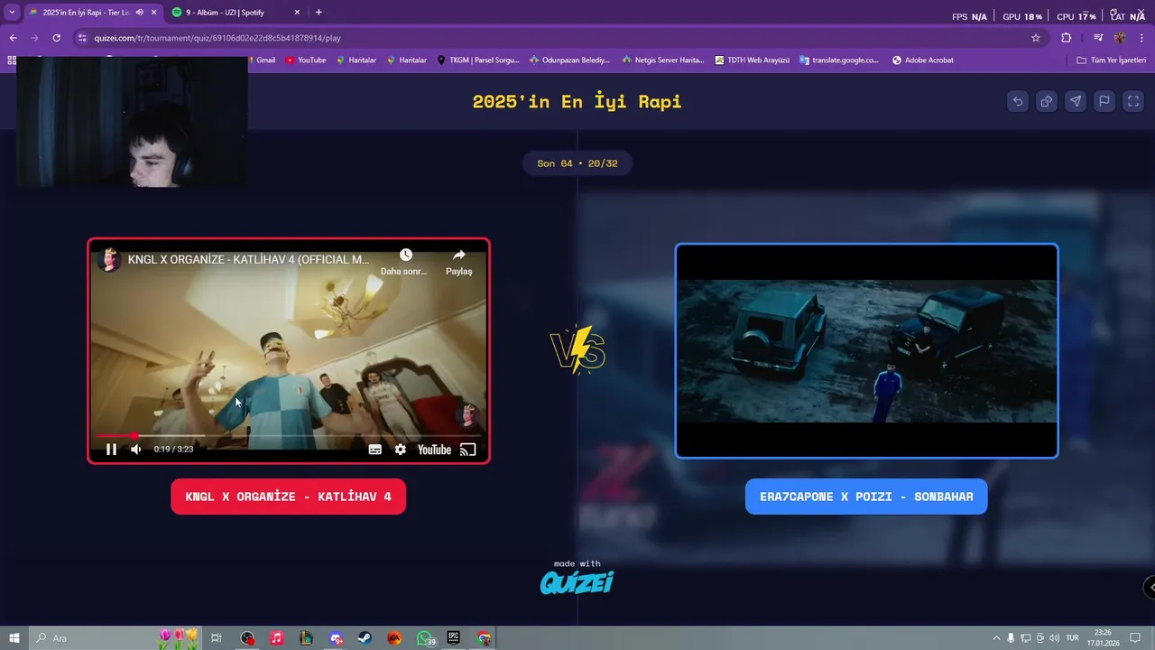Open Discord from the taskbar

[x=336, y=638]
